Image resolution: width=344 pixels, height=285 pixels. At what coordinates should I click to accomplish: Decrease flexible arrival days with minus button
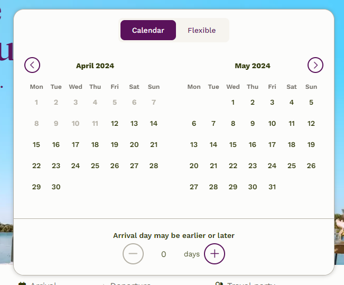point(133,254)
